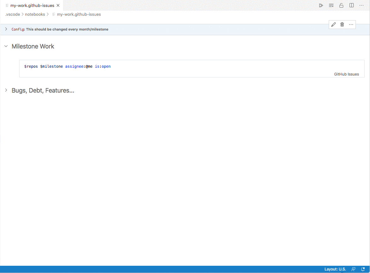Click the remote connection status bar icon

[x=353, y=269]
